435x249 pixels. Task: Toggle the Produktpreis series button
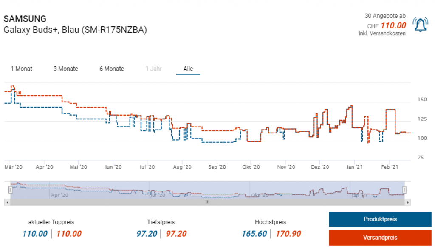tap(380, 219)
